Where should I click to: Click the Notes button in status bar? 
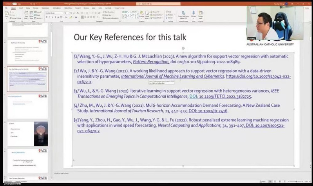pos(262,182)
